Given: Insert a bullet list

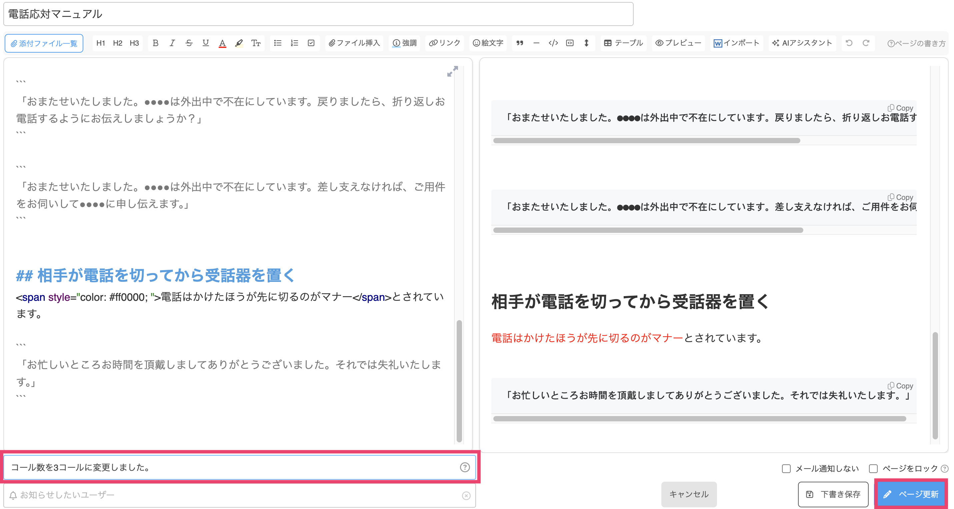Looking at the screenshot, I should 277,43.
